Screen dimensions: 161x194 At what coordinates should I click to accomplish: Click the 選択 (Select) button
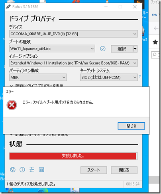(122, 49)
